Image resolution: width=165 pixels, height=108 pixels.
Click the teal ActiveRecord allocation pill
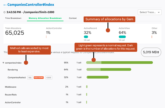(x=86, y=37)
